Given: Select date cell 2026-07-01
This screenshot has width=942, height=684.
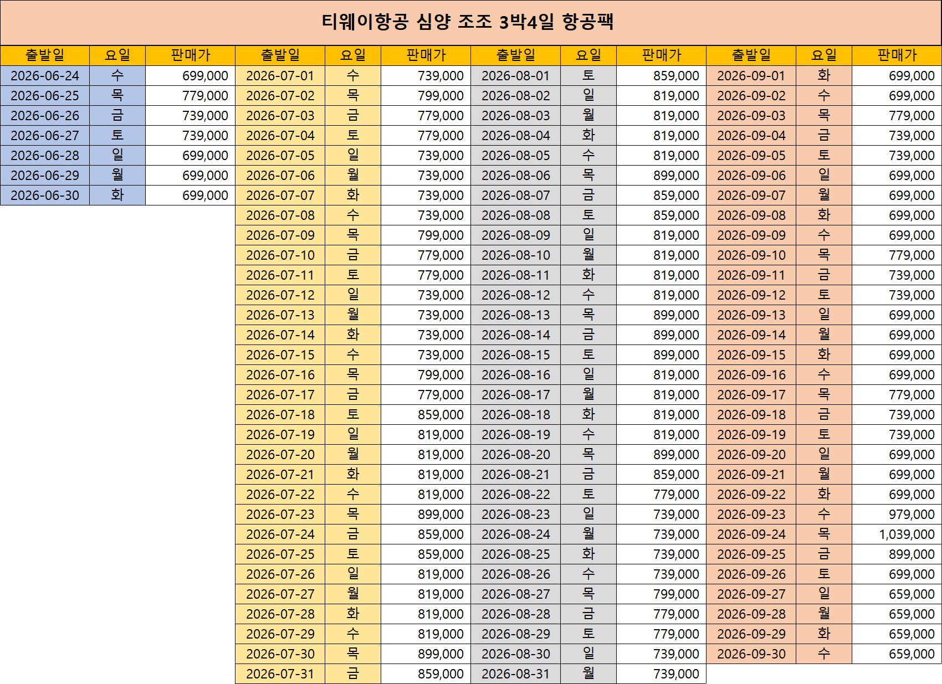Looking at the screenshot, I should click(280, 76).
